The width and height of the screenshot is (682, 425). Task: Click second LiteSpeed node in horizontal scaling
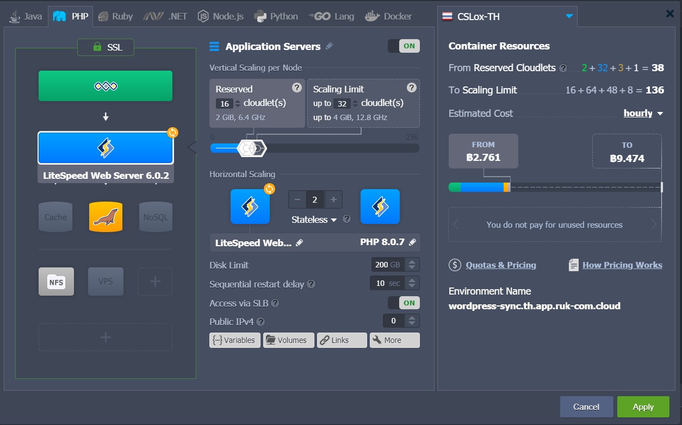coord(380,207)
